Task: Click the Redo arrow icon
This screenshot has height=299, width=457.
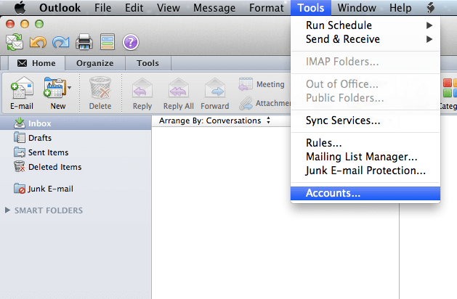Action: [60, 43]
